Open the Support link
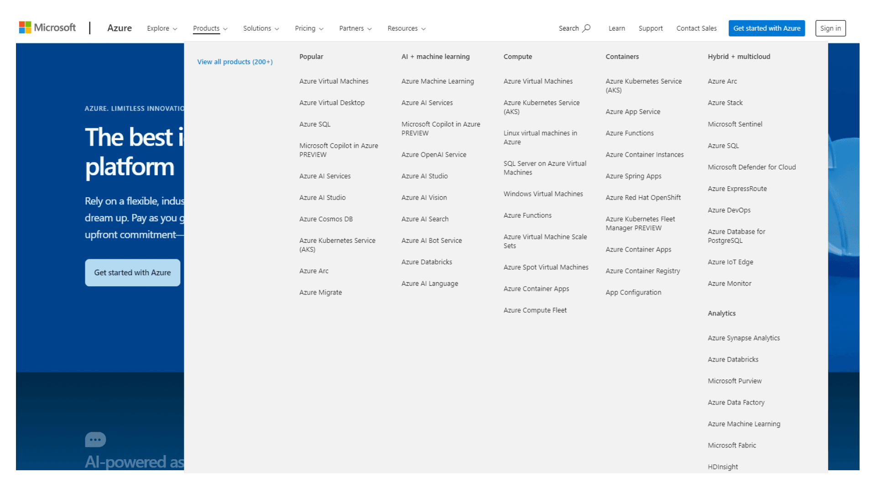Viewport: 876px width, 493px height. 651,28
